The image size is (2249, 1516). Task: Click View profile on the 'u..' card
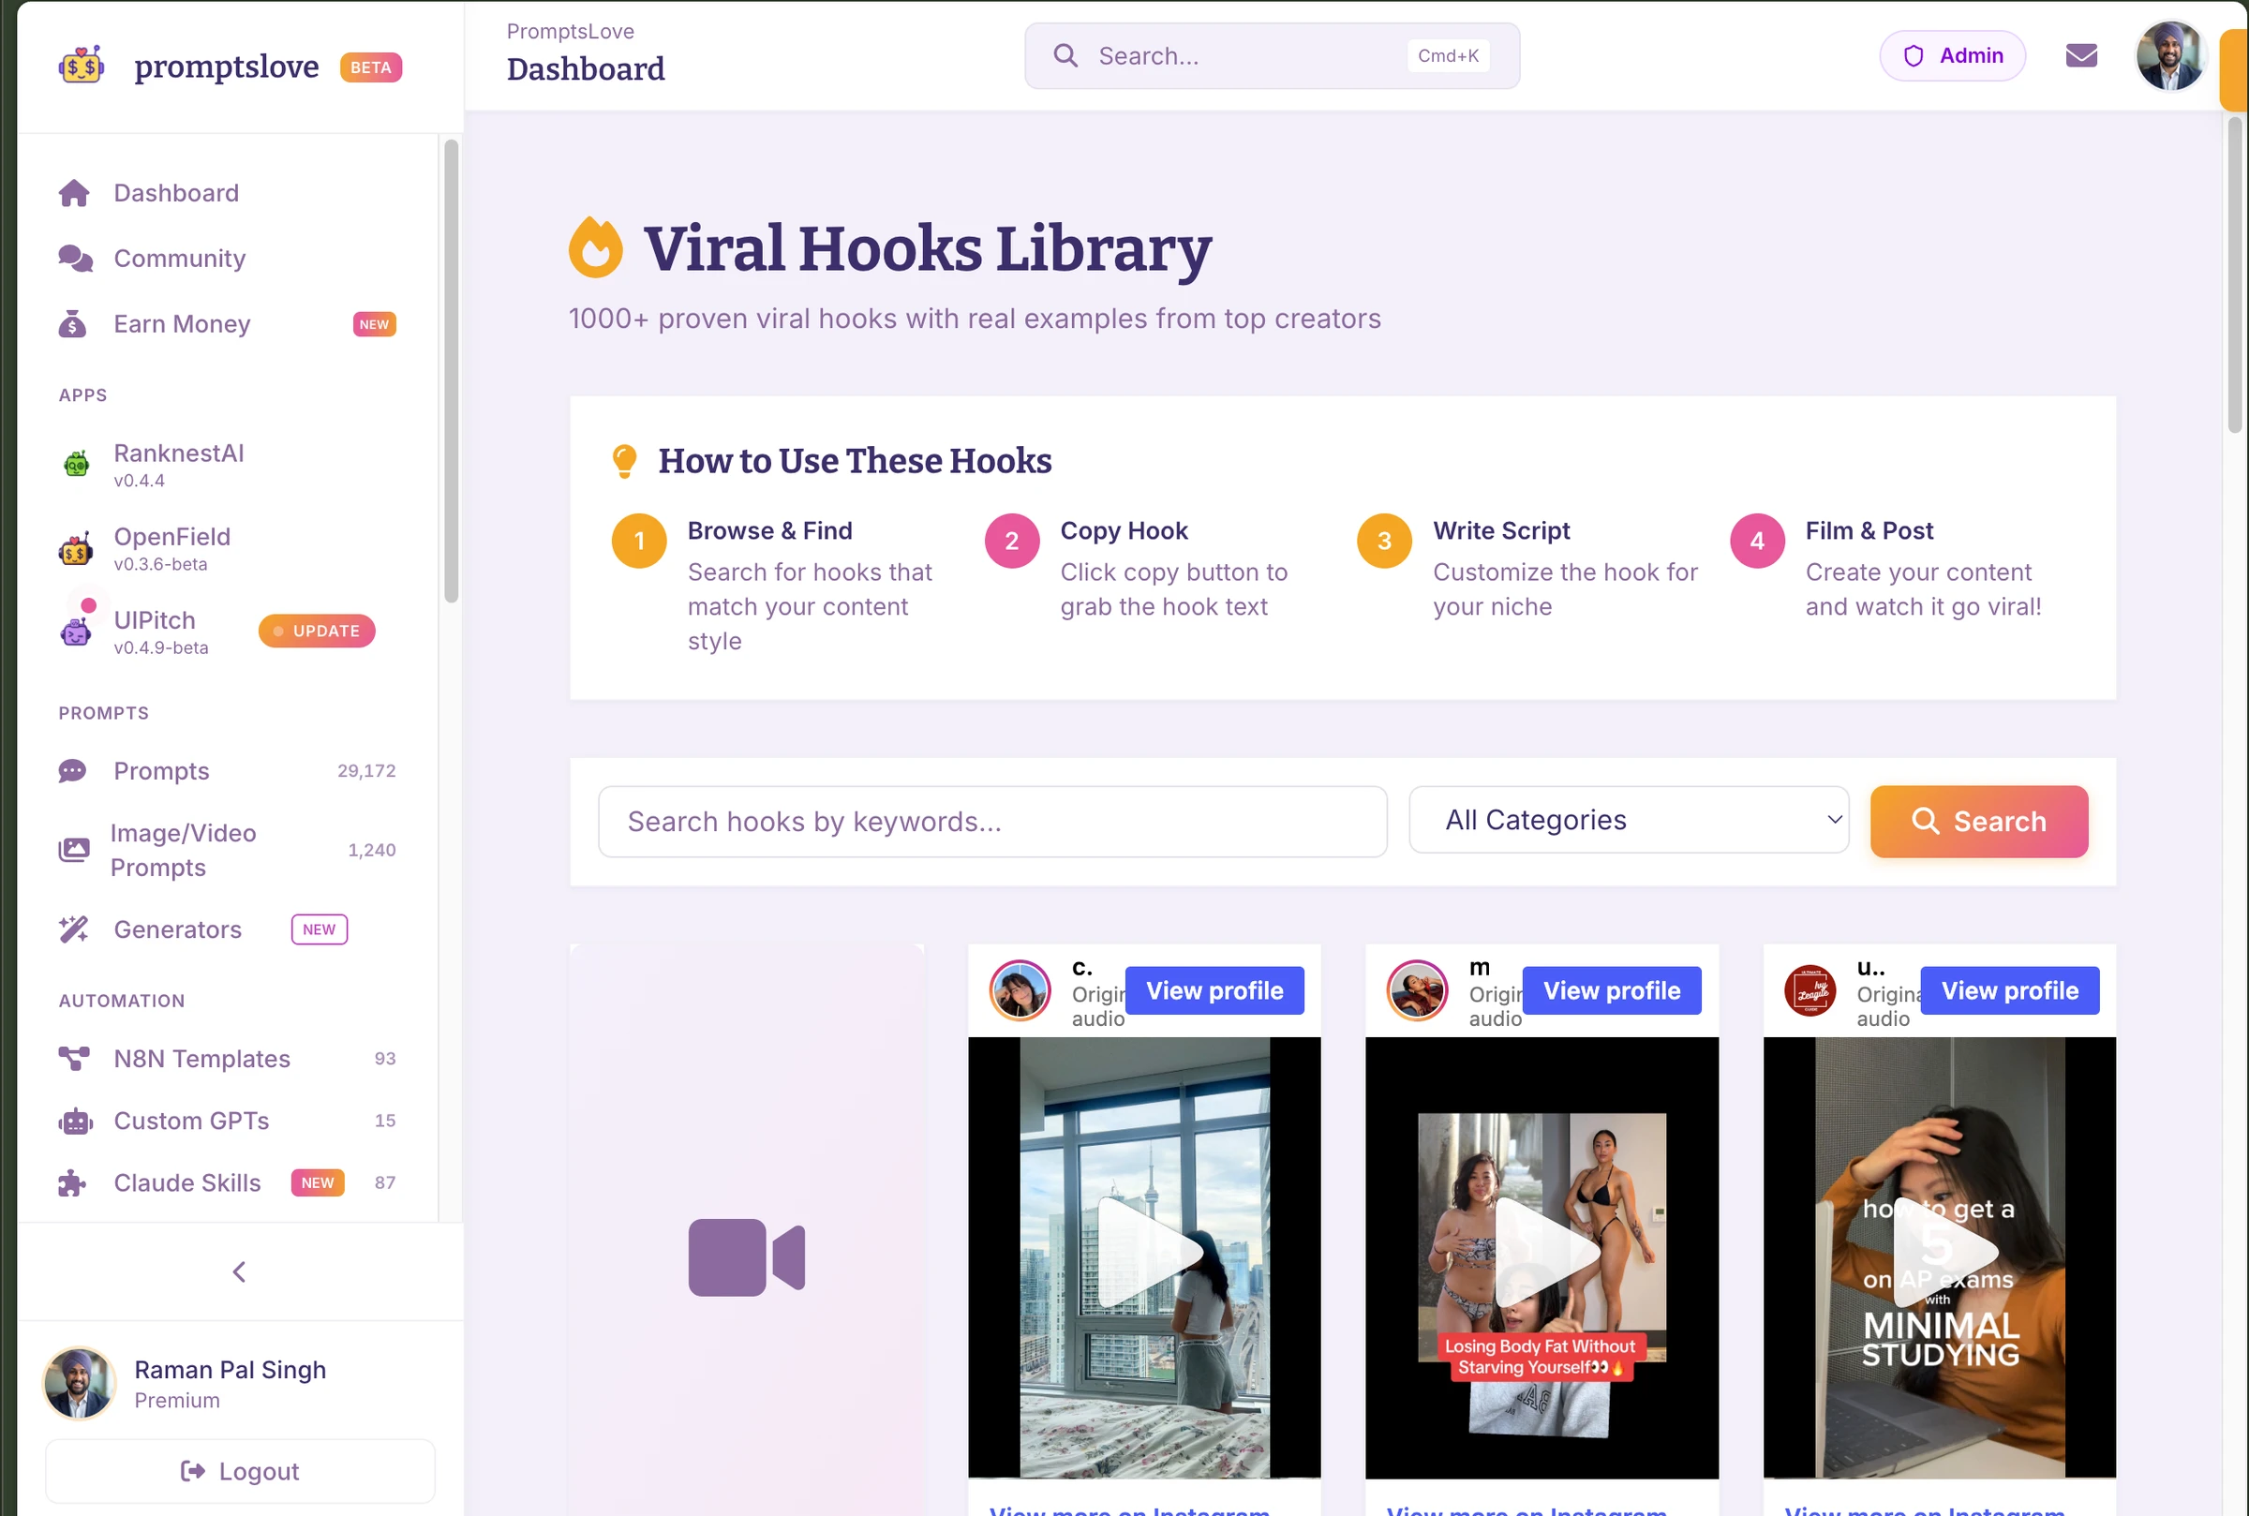(2010, 991)
